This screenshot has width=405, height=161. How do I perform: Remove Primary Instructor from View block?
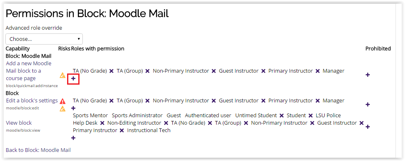pyautogui.click(x=122, y=130)
